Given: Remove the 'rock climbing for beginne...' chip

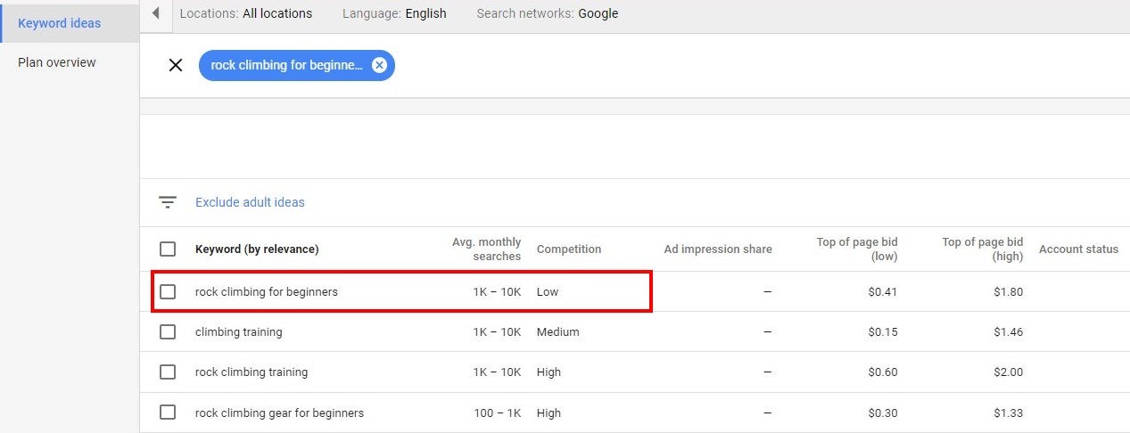Looking at the screenshot, I should pos(379,65).
